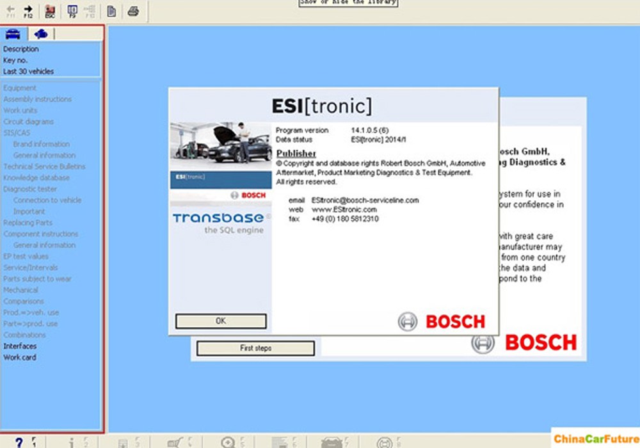Click the First steps button

pos(255,348)
